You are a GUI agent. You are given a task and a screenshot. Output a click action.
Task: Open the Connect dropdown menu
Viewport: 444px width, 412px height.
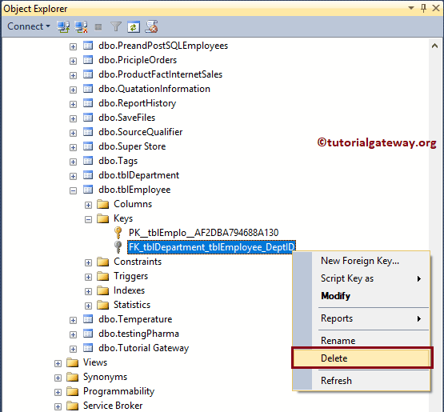coord(29,26)
